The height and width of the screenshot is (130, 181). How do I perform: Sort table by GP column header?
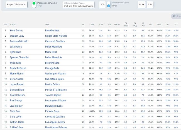(83, 24)
